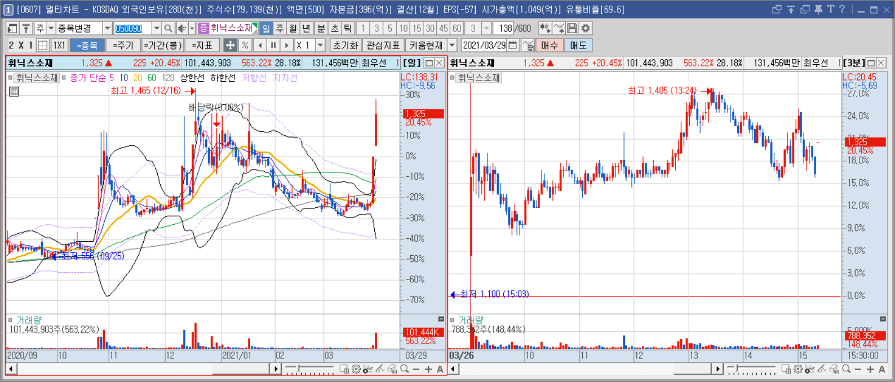Switch to the 월 monthly period tab

pyautogui.click(x=293, y=28)
